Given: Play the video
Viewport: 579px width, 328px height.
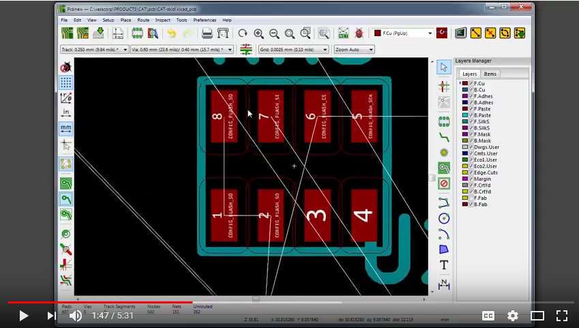Looking at the screenshot, I should pyautogui.click(x=24, y=316).
